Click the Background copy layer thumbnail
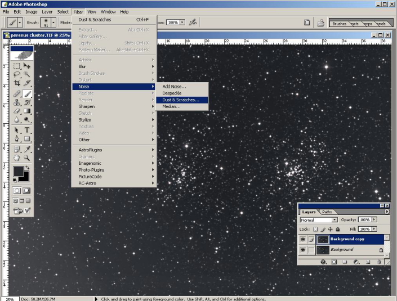Viewport: 397px width, 301px height. [x=323, y=239]
